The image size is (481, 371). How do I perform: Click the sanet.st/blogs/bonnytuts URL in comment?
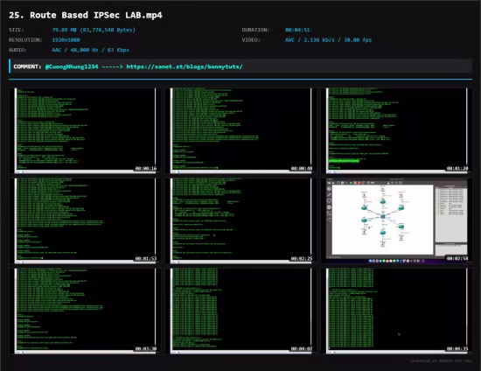[185, 66]
